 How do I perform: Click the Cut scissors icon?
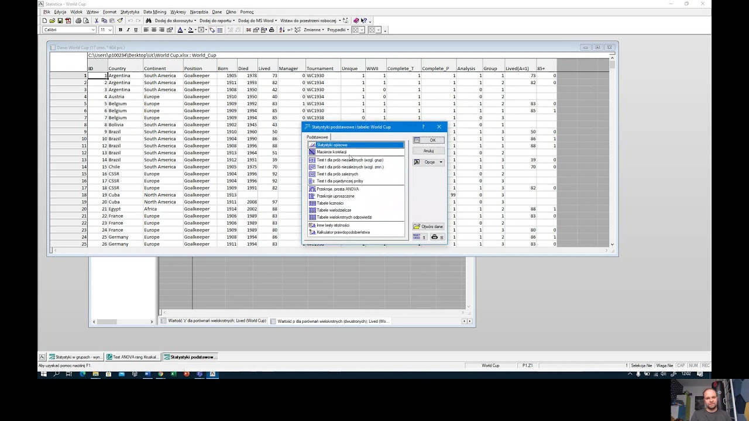pos(97,20)
